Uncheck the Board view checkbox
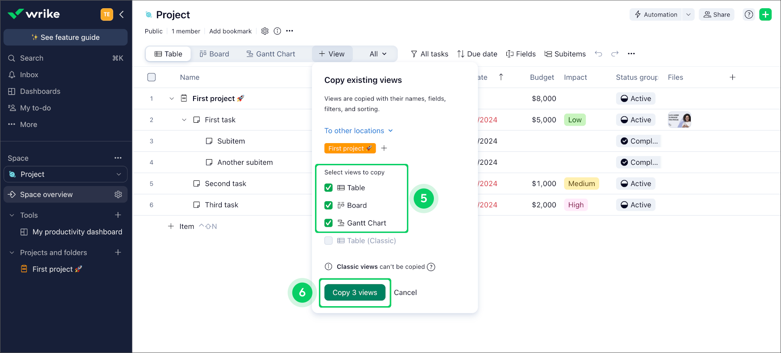The image size is (781, 353). coord(328,205)
